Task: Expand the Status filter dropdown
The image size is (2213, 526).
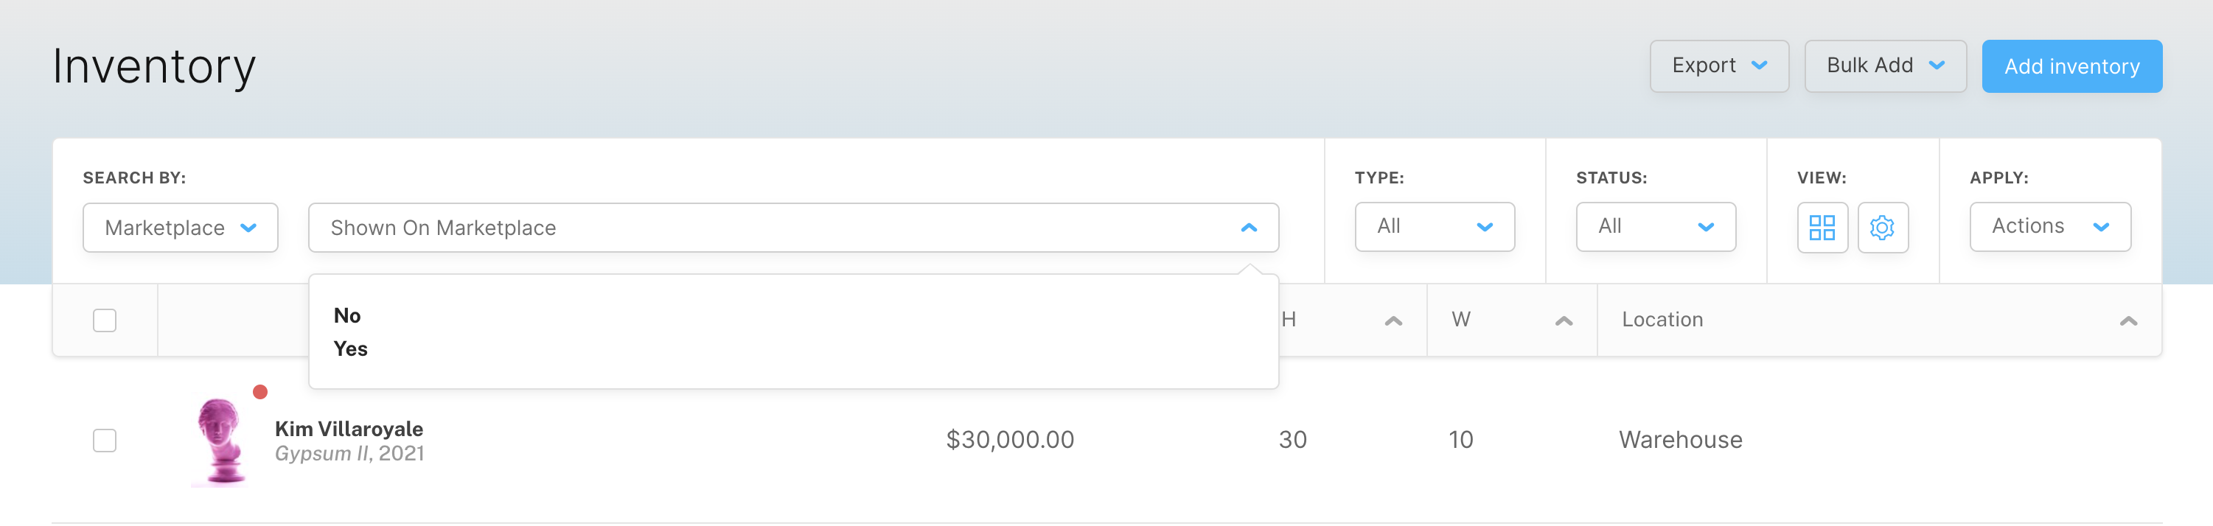Action: tap(1656, 226)
